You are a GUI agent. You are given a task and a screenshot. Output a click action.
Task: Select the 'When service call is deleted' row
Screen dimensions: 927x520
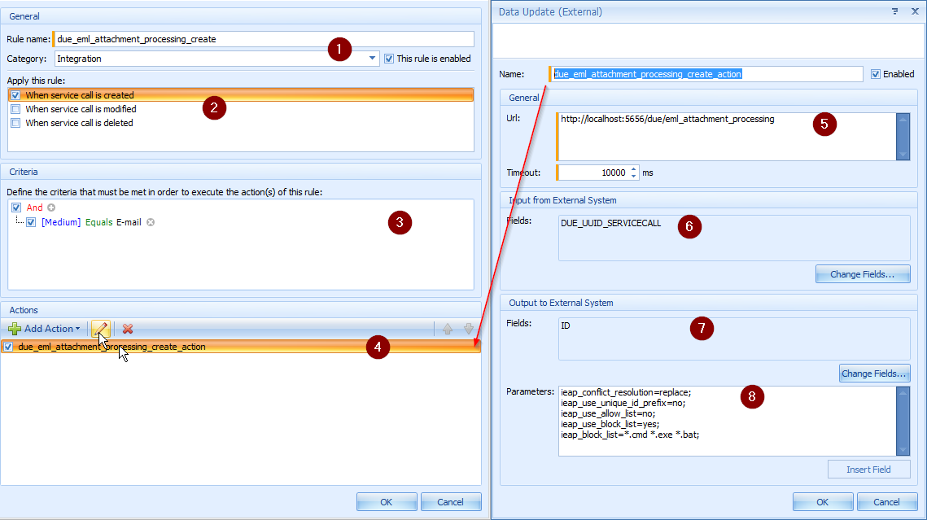(79, 124)
